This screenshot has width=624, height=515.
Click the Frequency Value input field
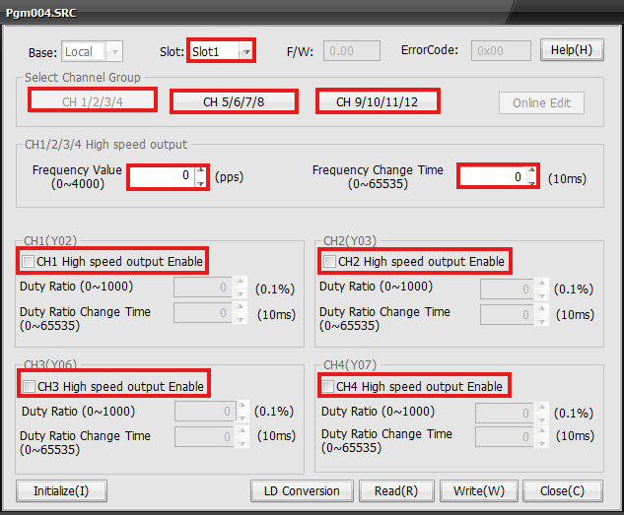pyautogui.click(x=161, y=177)
